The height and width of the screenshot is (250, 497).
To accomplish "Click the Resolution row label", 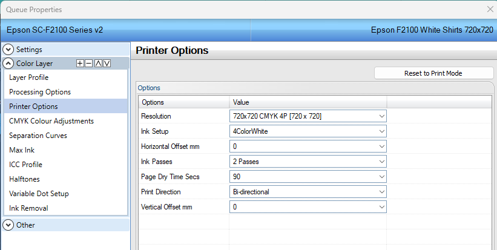I will (156, 116).
